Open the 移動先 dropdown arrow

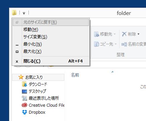click(x=115, y=34)
